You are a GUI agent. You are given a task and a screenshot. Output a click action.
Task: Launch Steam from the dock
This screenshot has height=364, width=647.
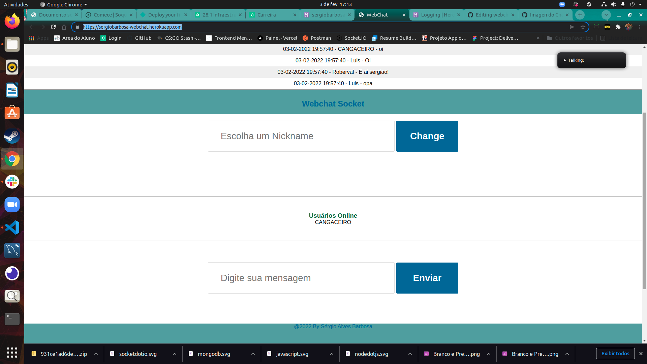[12, 136]
